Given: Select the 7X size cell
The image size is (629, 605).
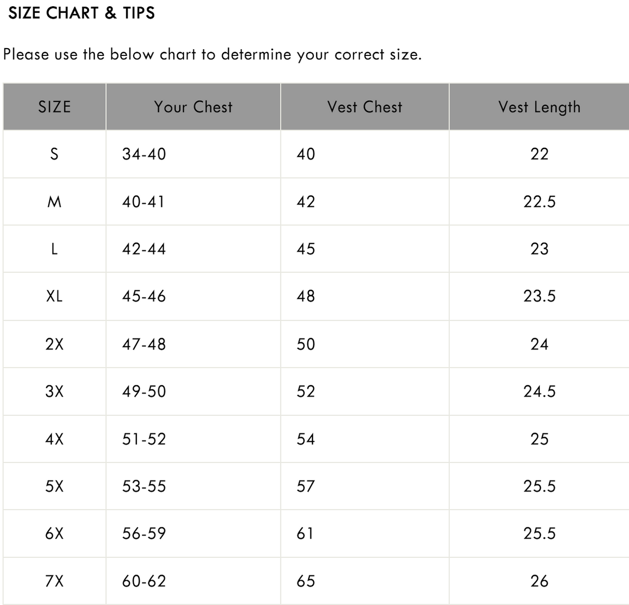Looking at the screenshot, I should point(54,581).
